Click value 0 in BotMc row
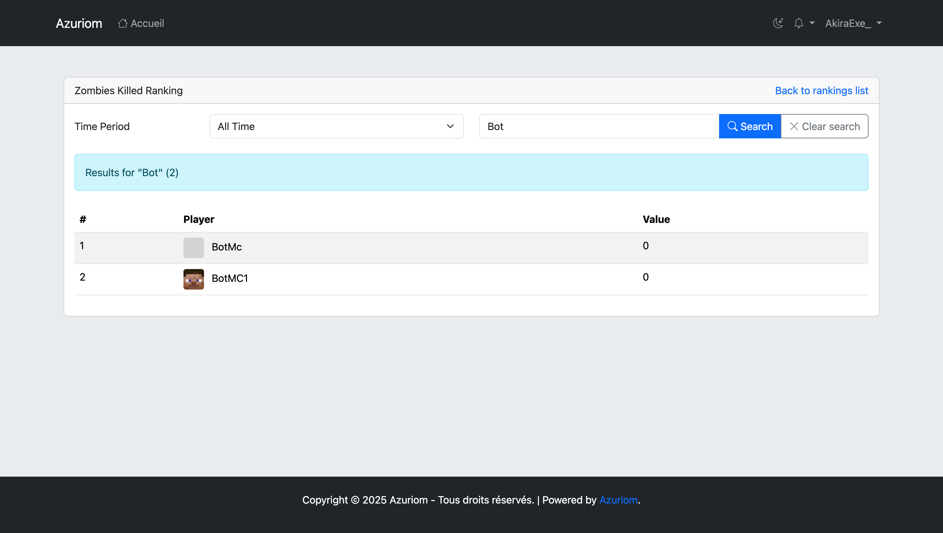Viewport: 943px width, 533px height. point(645,246)
